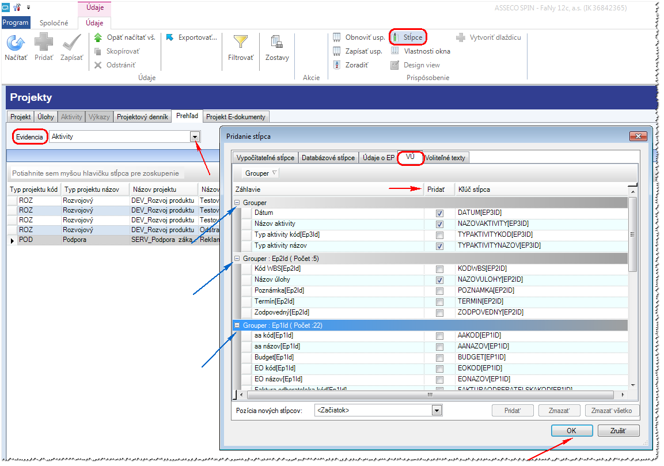This screenshot has width=664, height=466.
Task: Click the Odstrániť X icon
Action: coord(98,65)
